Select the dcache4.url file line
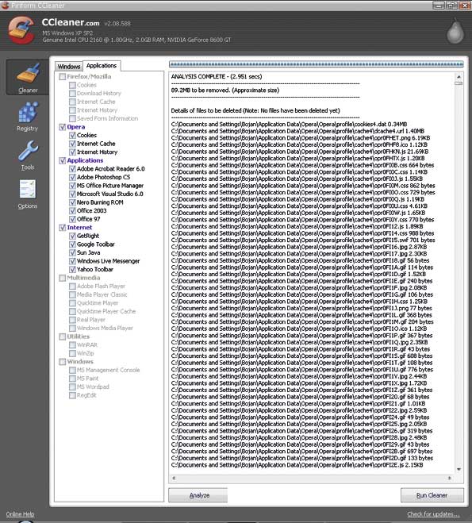Image resolution: width=472 pixels, height=523 pixels. 297,131
